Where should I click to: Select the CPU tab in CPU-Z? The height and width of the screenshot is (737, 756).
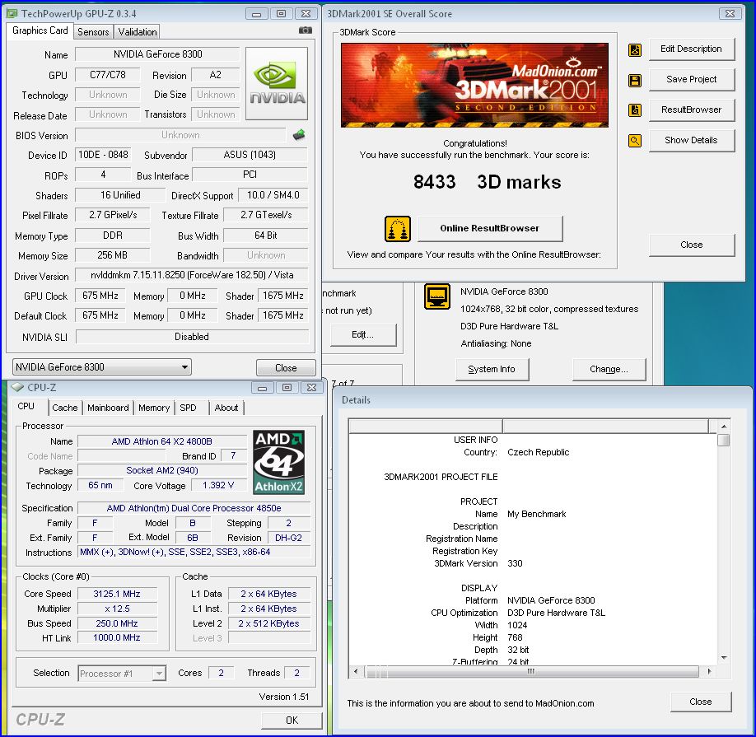[x=26, y=406]
